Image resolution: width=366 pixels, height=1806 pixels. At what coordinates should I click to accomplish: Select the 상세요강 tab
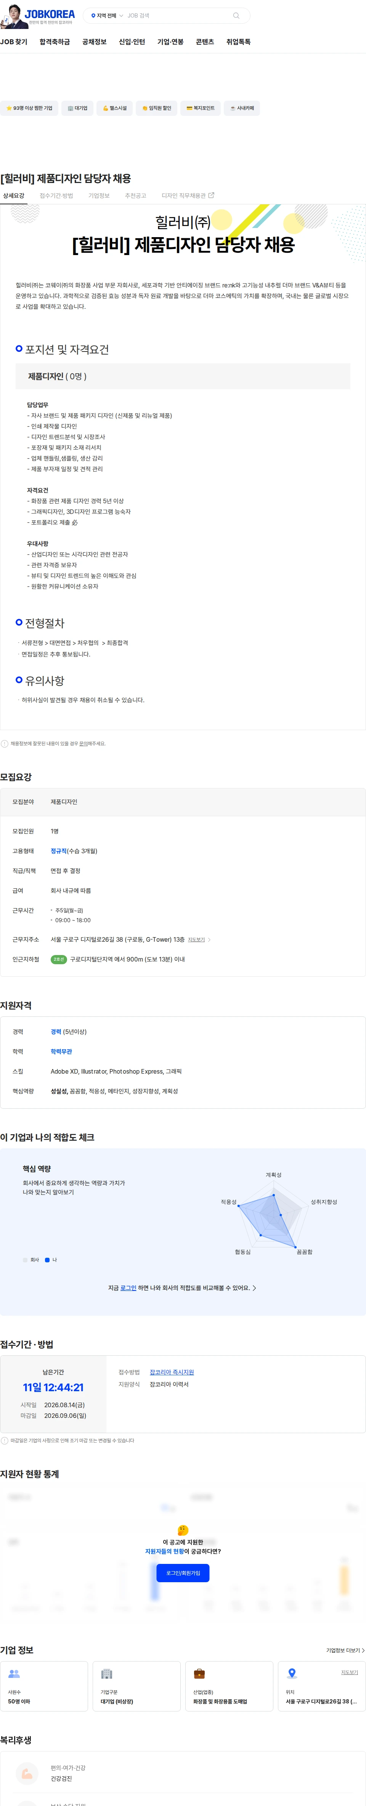(x=13, y=196)
